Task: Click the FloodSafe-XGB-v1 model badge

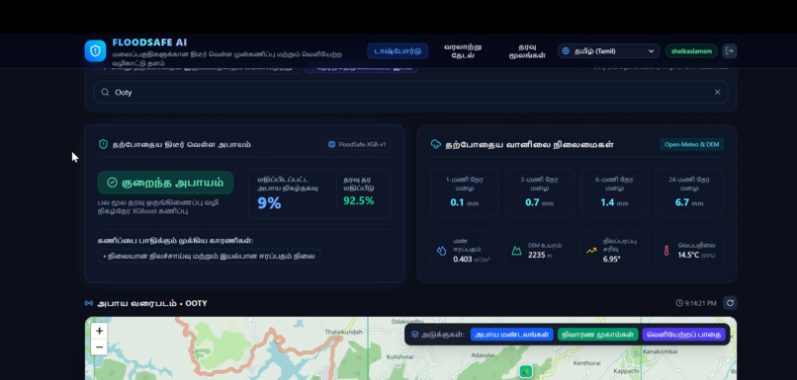Action: point(357,144)
